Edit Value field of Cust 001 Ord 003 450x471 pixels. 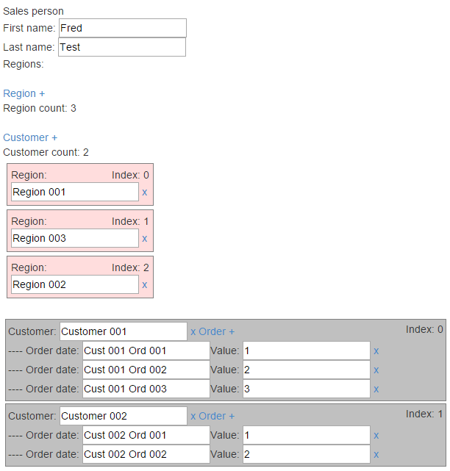[x=307, y=389]
